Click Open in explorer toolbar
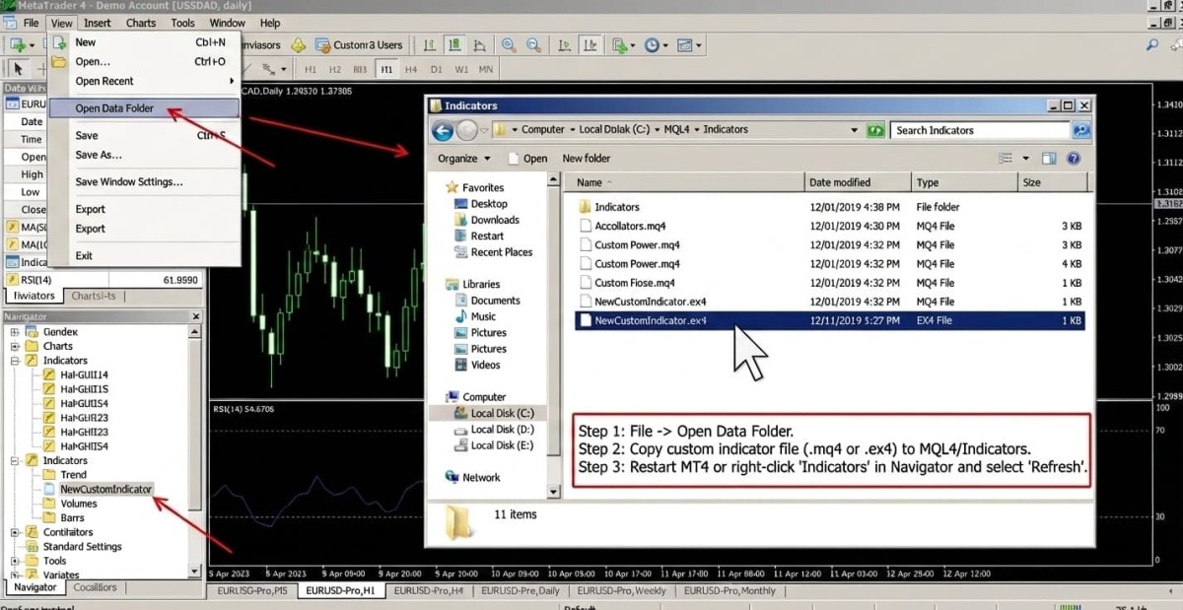1183x610 pixels. coord(527,158)
